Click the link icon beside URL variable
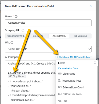 (60, 101)
